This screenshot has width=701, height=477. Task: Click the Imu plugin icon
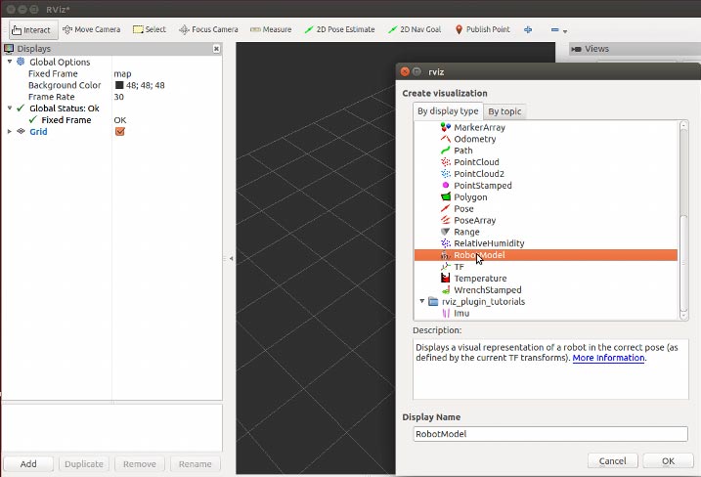tap(446, 314)
